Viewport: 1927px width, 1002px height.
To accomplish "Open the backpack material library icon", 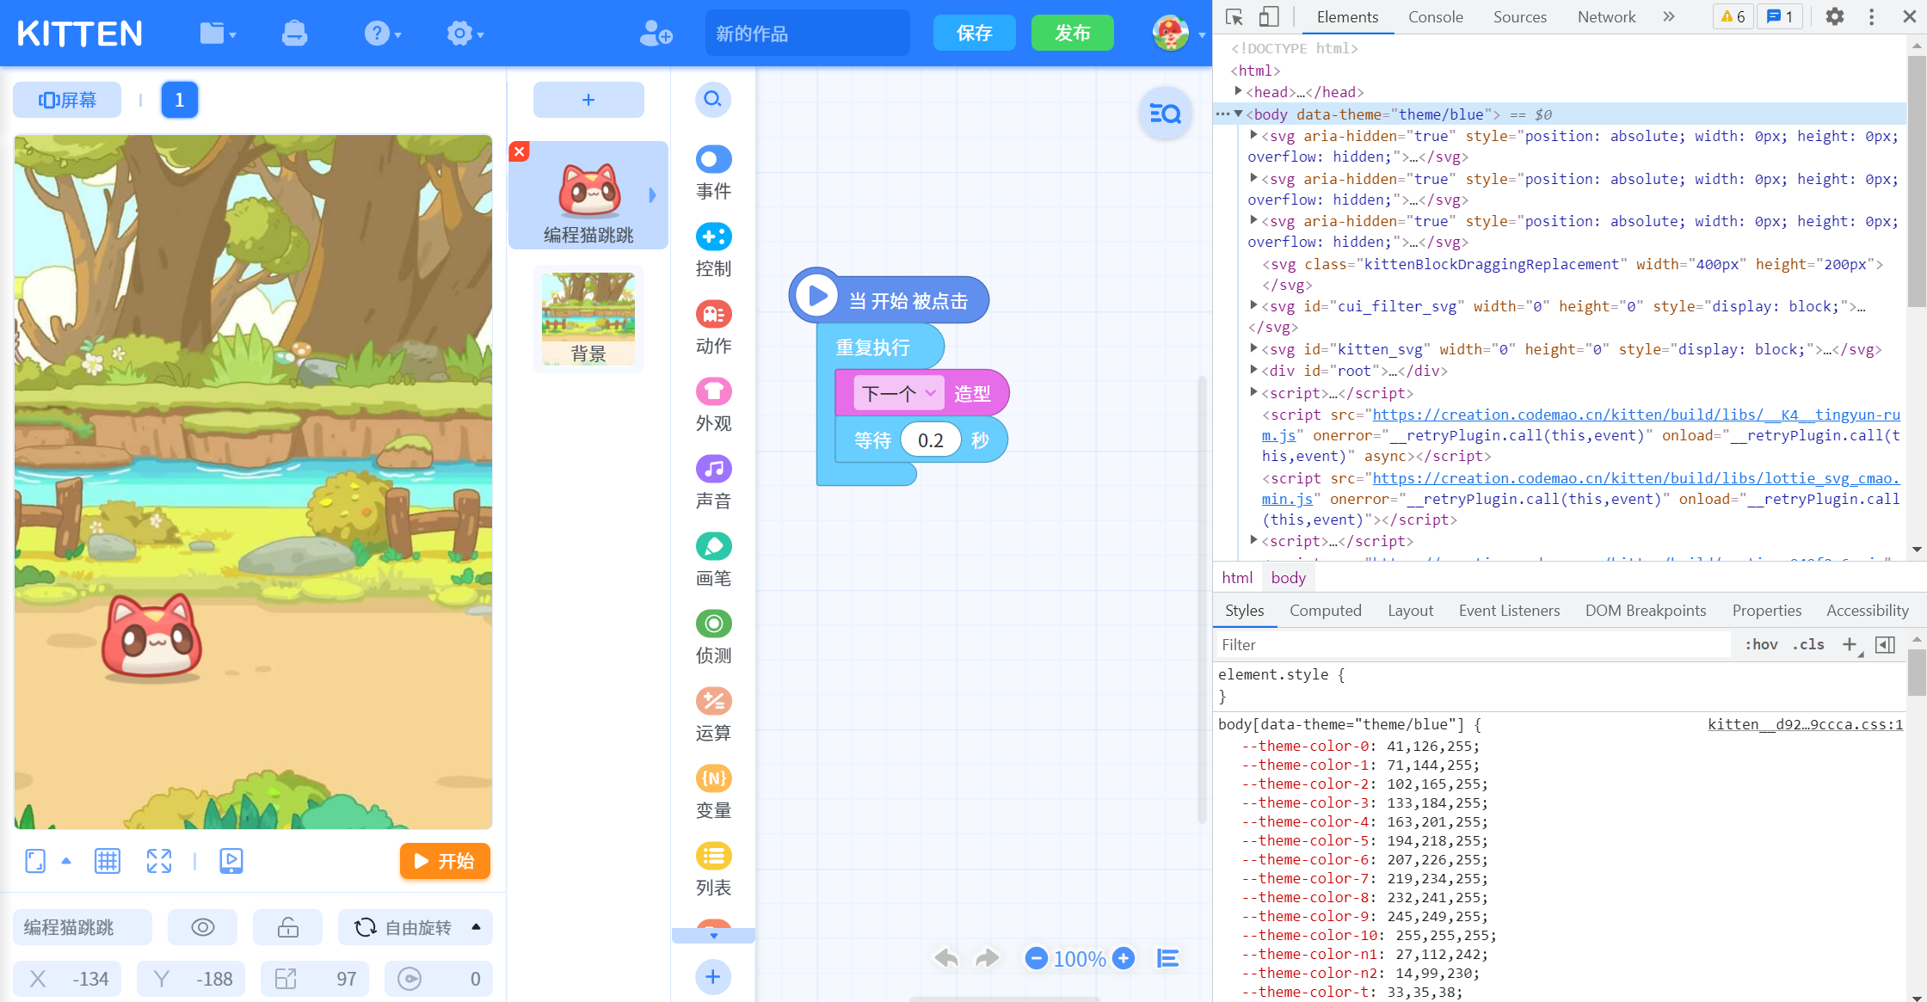I will coord(294,34).
